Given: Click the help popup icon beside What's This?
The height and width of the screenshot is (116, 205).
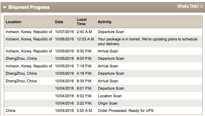Looking at the screenshot, I should click(201, 6).
